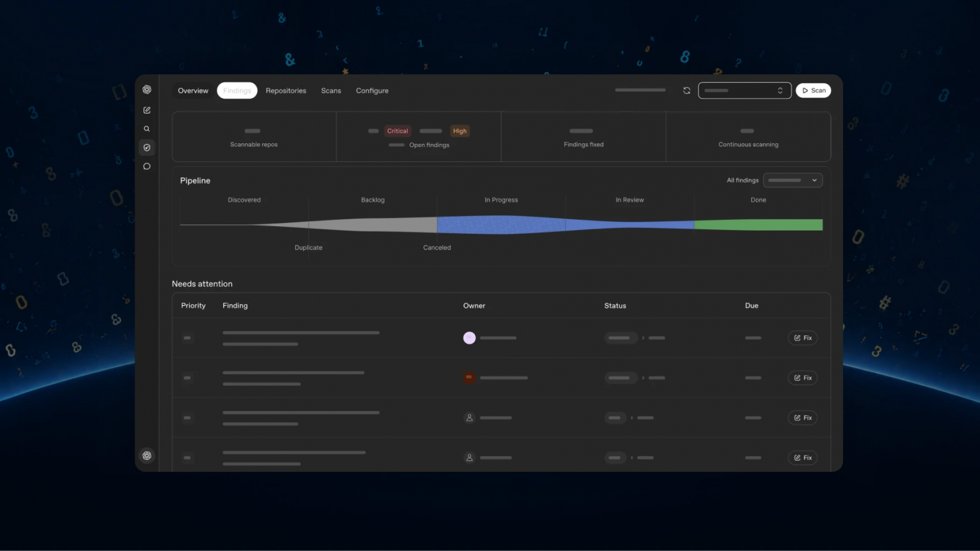Open the search magnifier in the sidebar
Image resolution: width=980 pixels, height=551 pixels.
tap(147, 129)
